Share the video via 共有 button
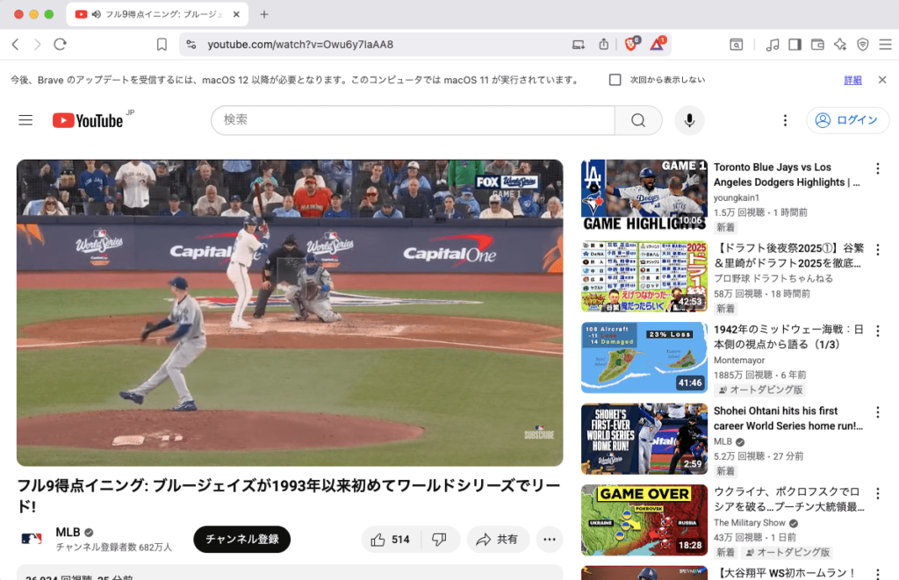Image resolution: width=899 pixels, height=580 pixels. pyautogui.click(x=498, y=540)
